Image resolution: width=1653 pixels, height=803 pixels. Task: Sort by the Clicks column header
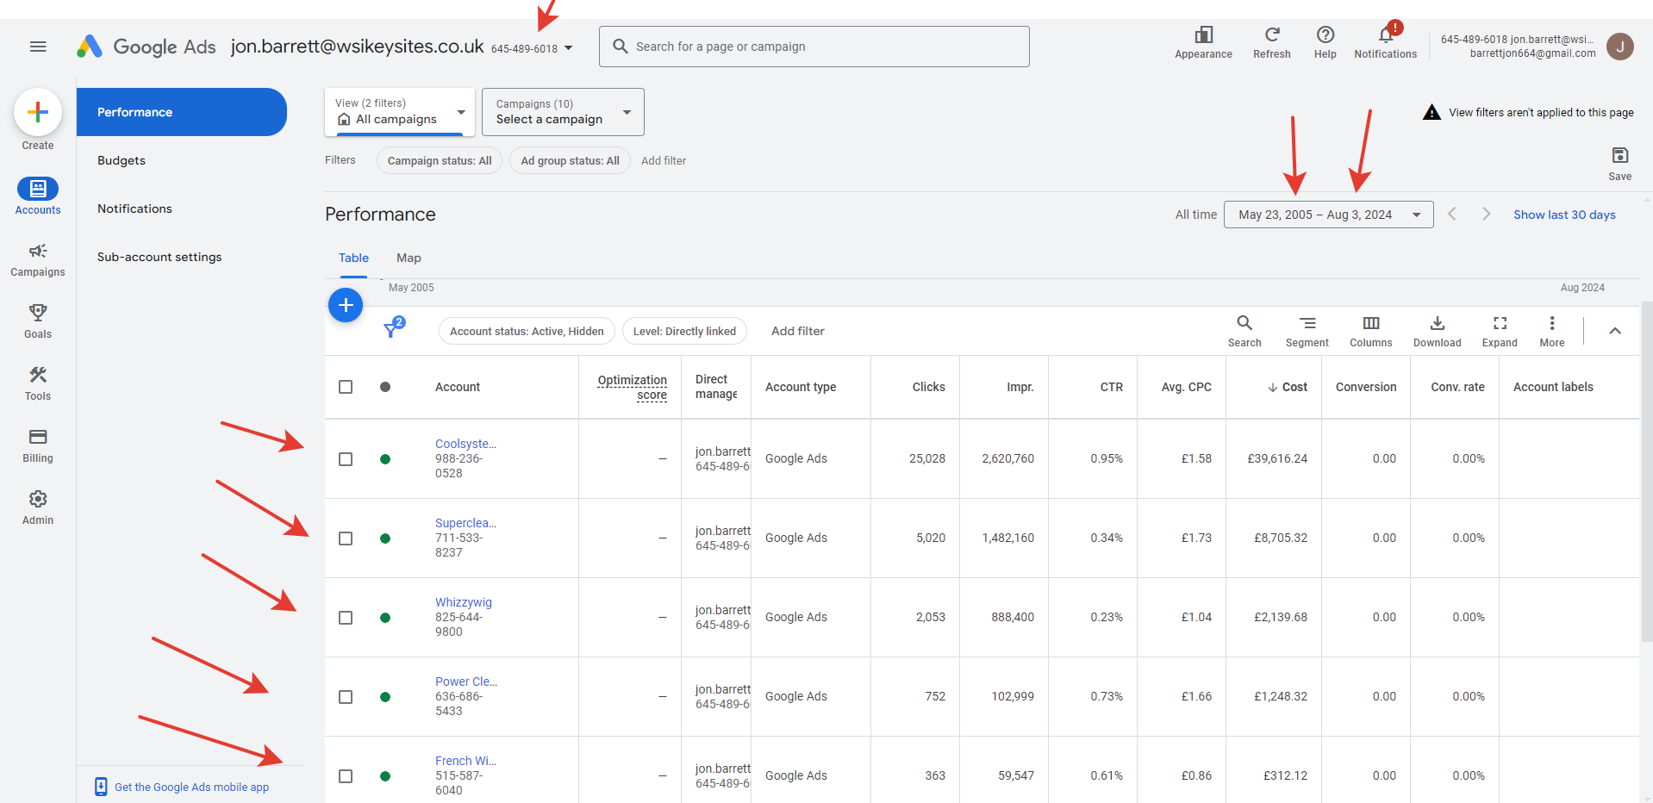click(x=929, y=387)
